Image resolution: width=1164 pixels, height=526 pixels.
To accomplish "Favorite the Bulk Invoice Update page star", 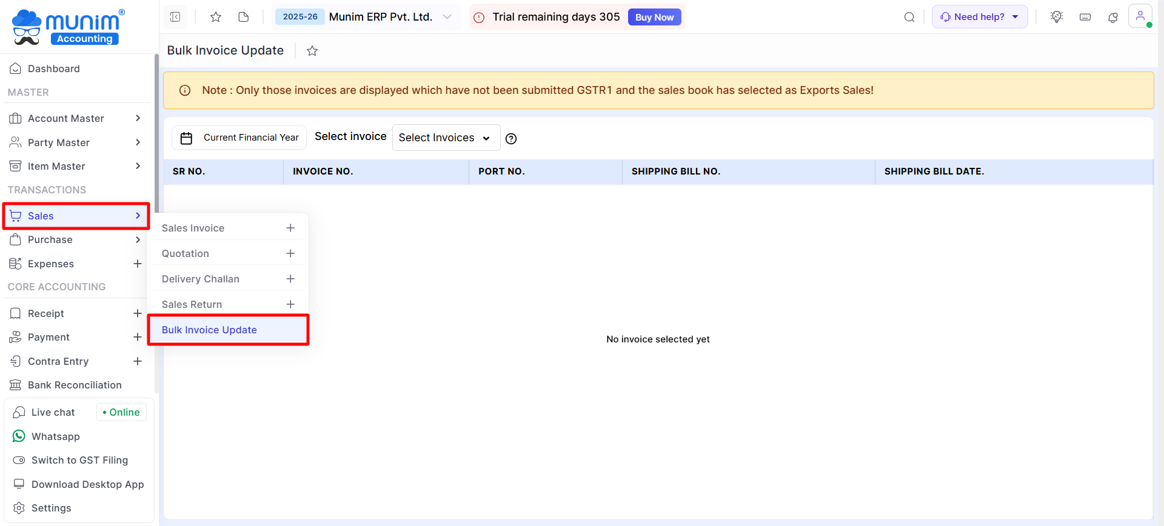I will coord(312,51).
